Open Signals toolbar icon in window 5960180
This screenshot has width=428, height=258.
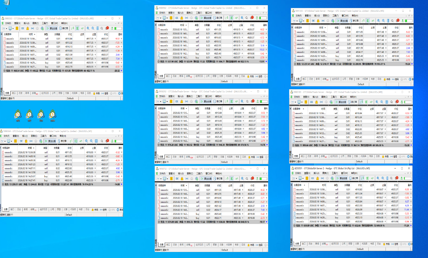click(321, 102)
